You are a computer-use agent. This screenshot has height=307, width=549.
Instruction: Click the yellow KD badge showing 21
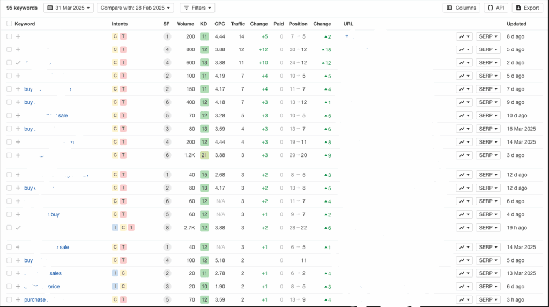tap(204, 155)
